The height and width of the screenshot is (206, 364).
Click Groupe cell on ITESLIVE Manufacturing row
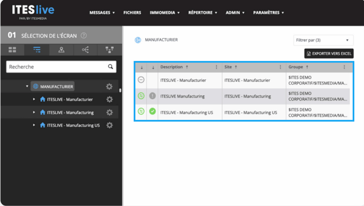click(x=318, y=96)
